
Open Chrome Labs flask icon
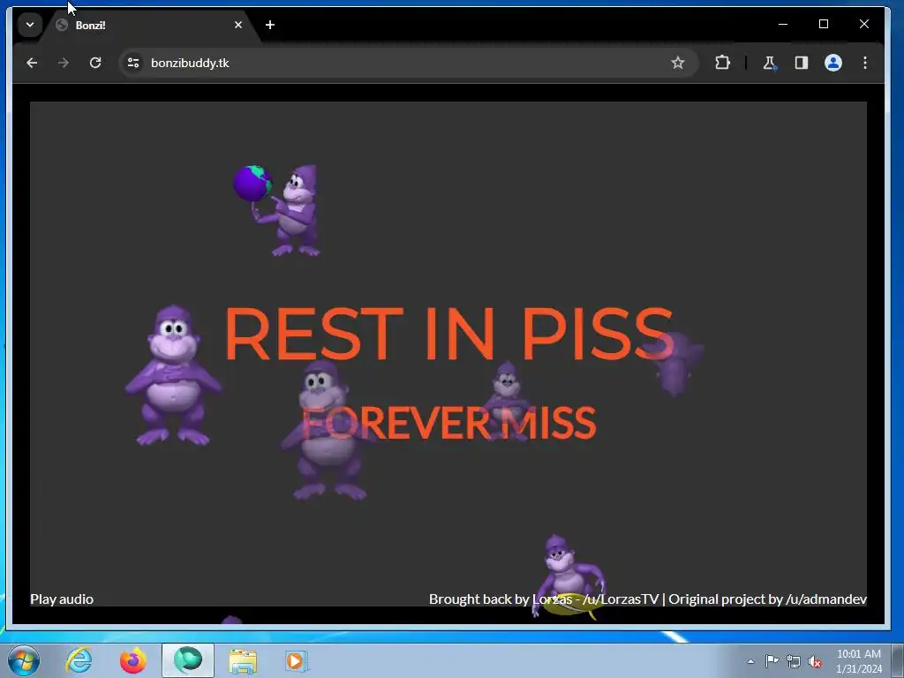[769, 63]
